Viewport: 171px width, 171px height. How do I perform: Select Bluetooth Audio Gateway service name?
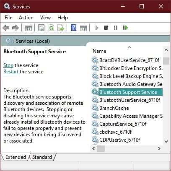[131, 84]
